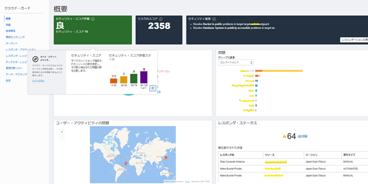The height and width of the screenshot is (184, 368).
Task: Click the green security score card 良
Action: coord(93,30)
